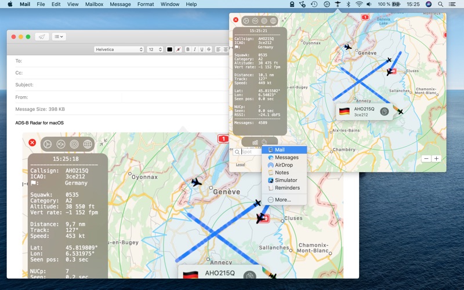464x290 pixels.
Task: Open the Helvetica font dropdown
Action: pos(119,49)
